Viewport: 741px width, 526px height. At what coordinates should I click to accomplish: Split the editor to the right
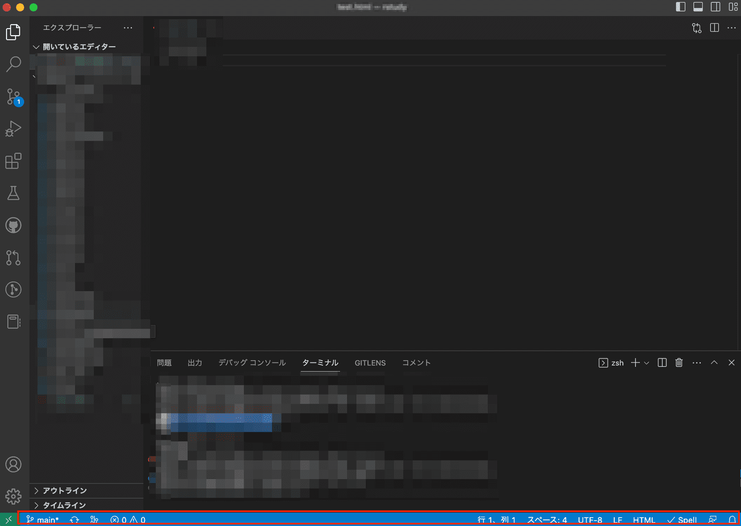click(715, 27)
